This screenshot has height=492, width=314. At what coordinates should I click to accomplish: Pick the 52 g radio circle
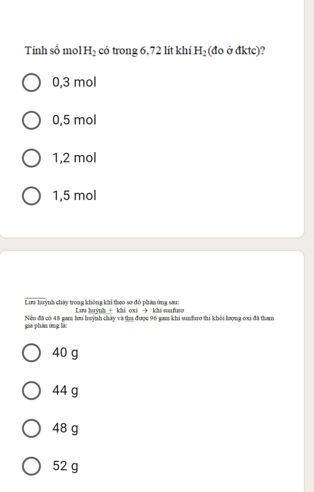click(x=31, y=466)
